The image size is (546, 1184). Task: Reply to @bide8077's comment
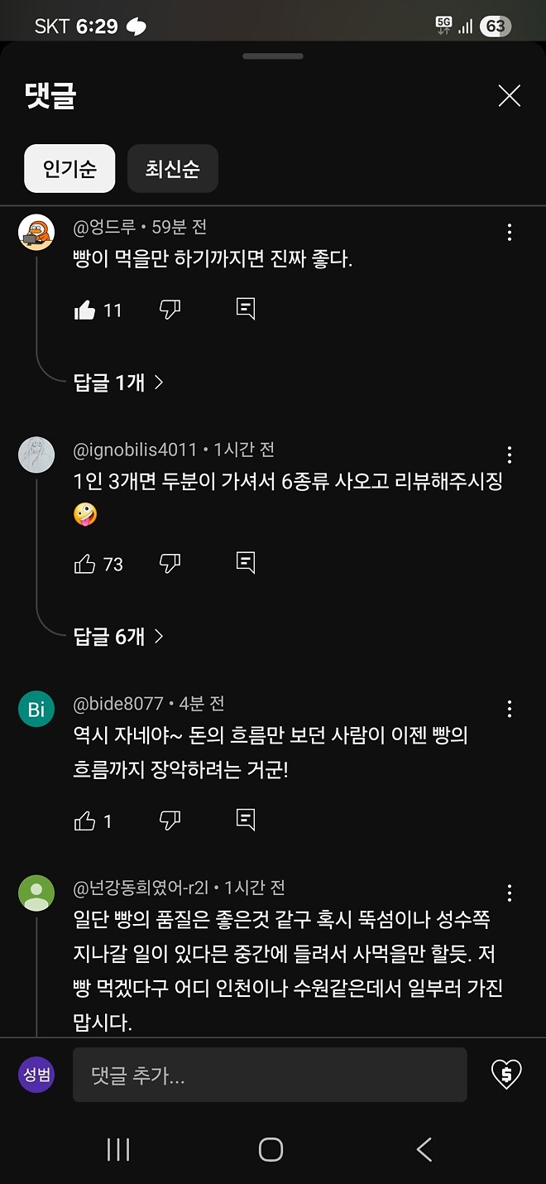(x=244, y=819)
